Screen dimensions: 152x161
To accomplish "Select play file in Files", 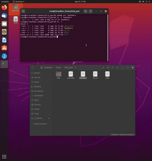I will click(107, 75).
